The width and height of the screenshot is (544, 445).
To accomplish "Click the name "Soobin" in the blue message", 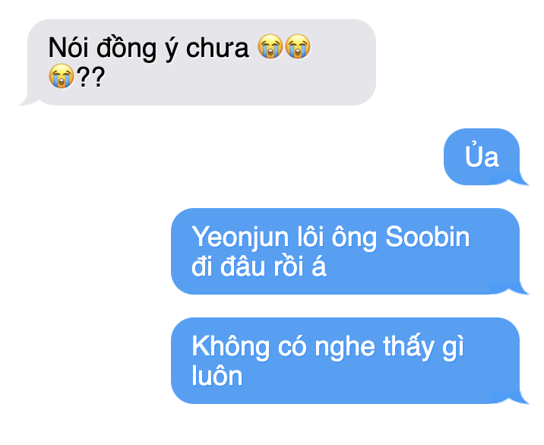I will point(428,237).
